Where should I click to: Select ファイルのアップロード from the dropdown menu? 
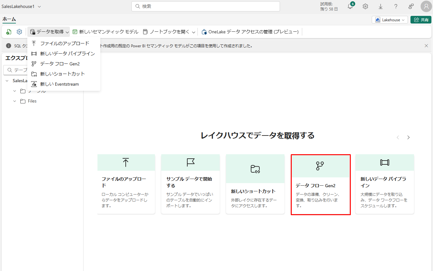point(65,43)
